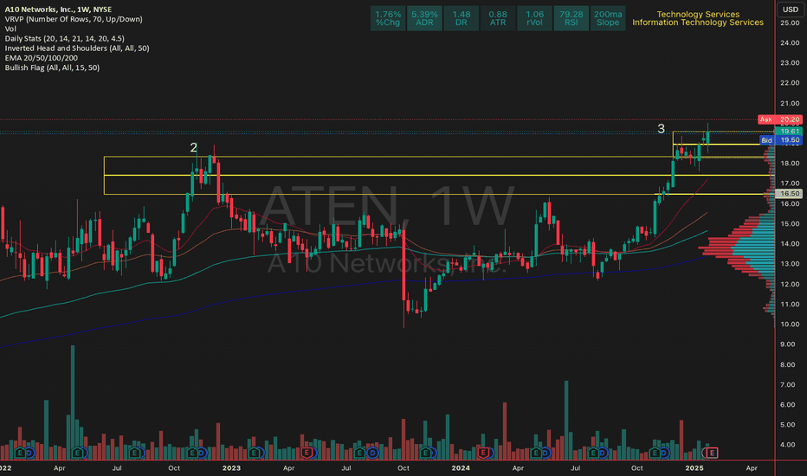Click the 1.48 DR stat box
The image size is (807, 476).
coord(462,18)
